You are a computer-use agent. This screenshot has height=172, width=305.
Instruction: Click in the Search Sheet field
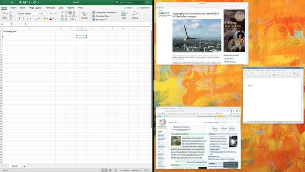pyautogui.click(x=129, y=2)
